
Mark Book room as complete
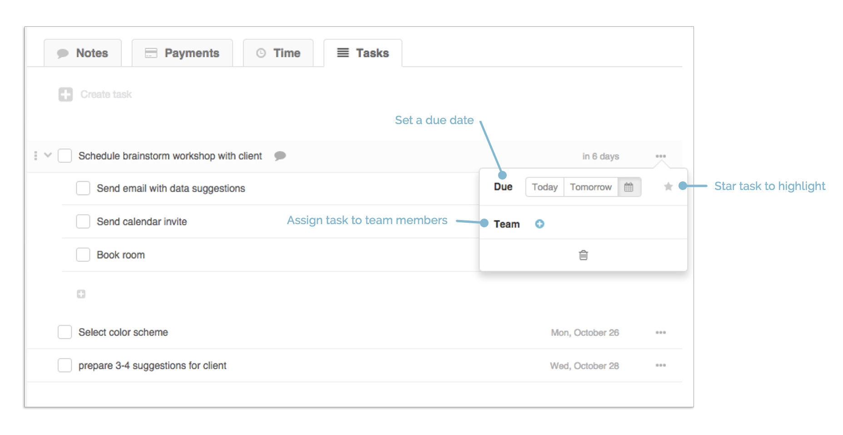point(83,255)
